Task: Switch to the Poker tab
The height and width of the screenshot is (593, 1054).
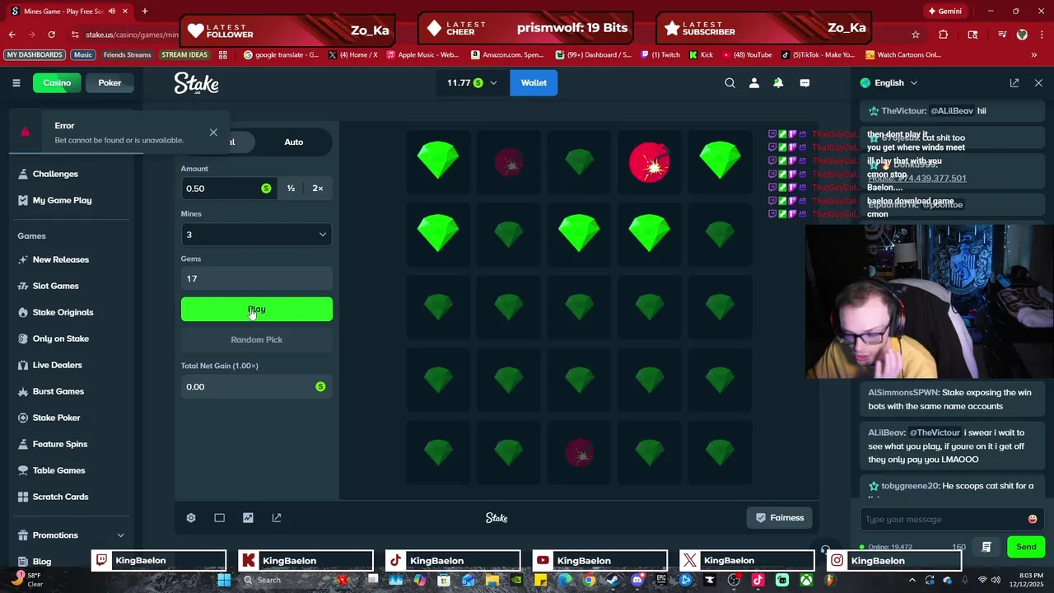Action: point(110,82)
